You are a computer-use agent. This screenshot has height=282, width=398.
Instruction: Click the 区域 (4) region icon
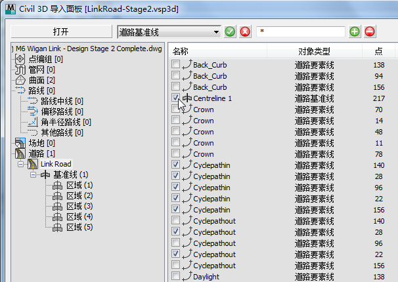tap(57, 217)
